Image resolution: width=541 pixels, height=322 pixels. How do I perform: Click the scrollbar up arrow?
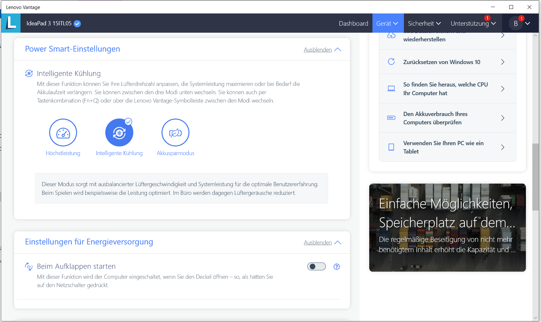(536, 36)
